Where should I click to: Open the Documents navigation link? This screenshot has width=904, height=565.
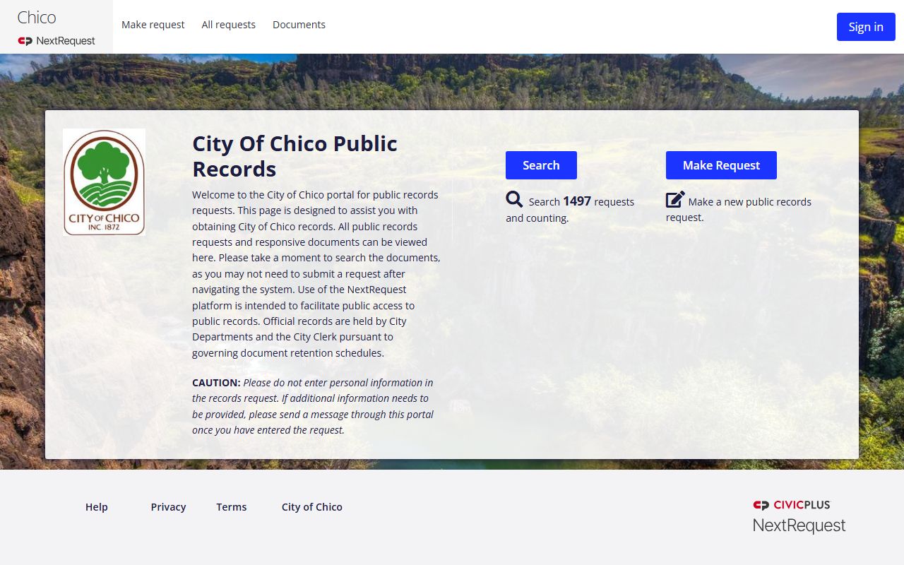coord(299,25)
